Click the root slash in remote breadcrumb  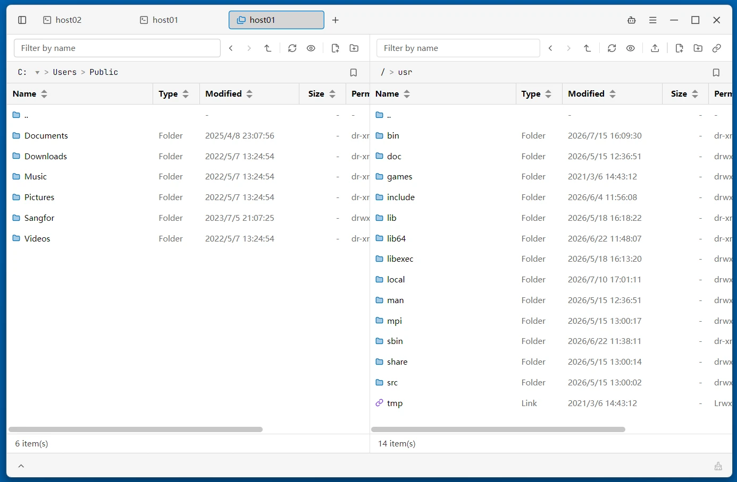[x=383, y=72]
